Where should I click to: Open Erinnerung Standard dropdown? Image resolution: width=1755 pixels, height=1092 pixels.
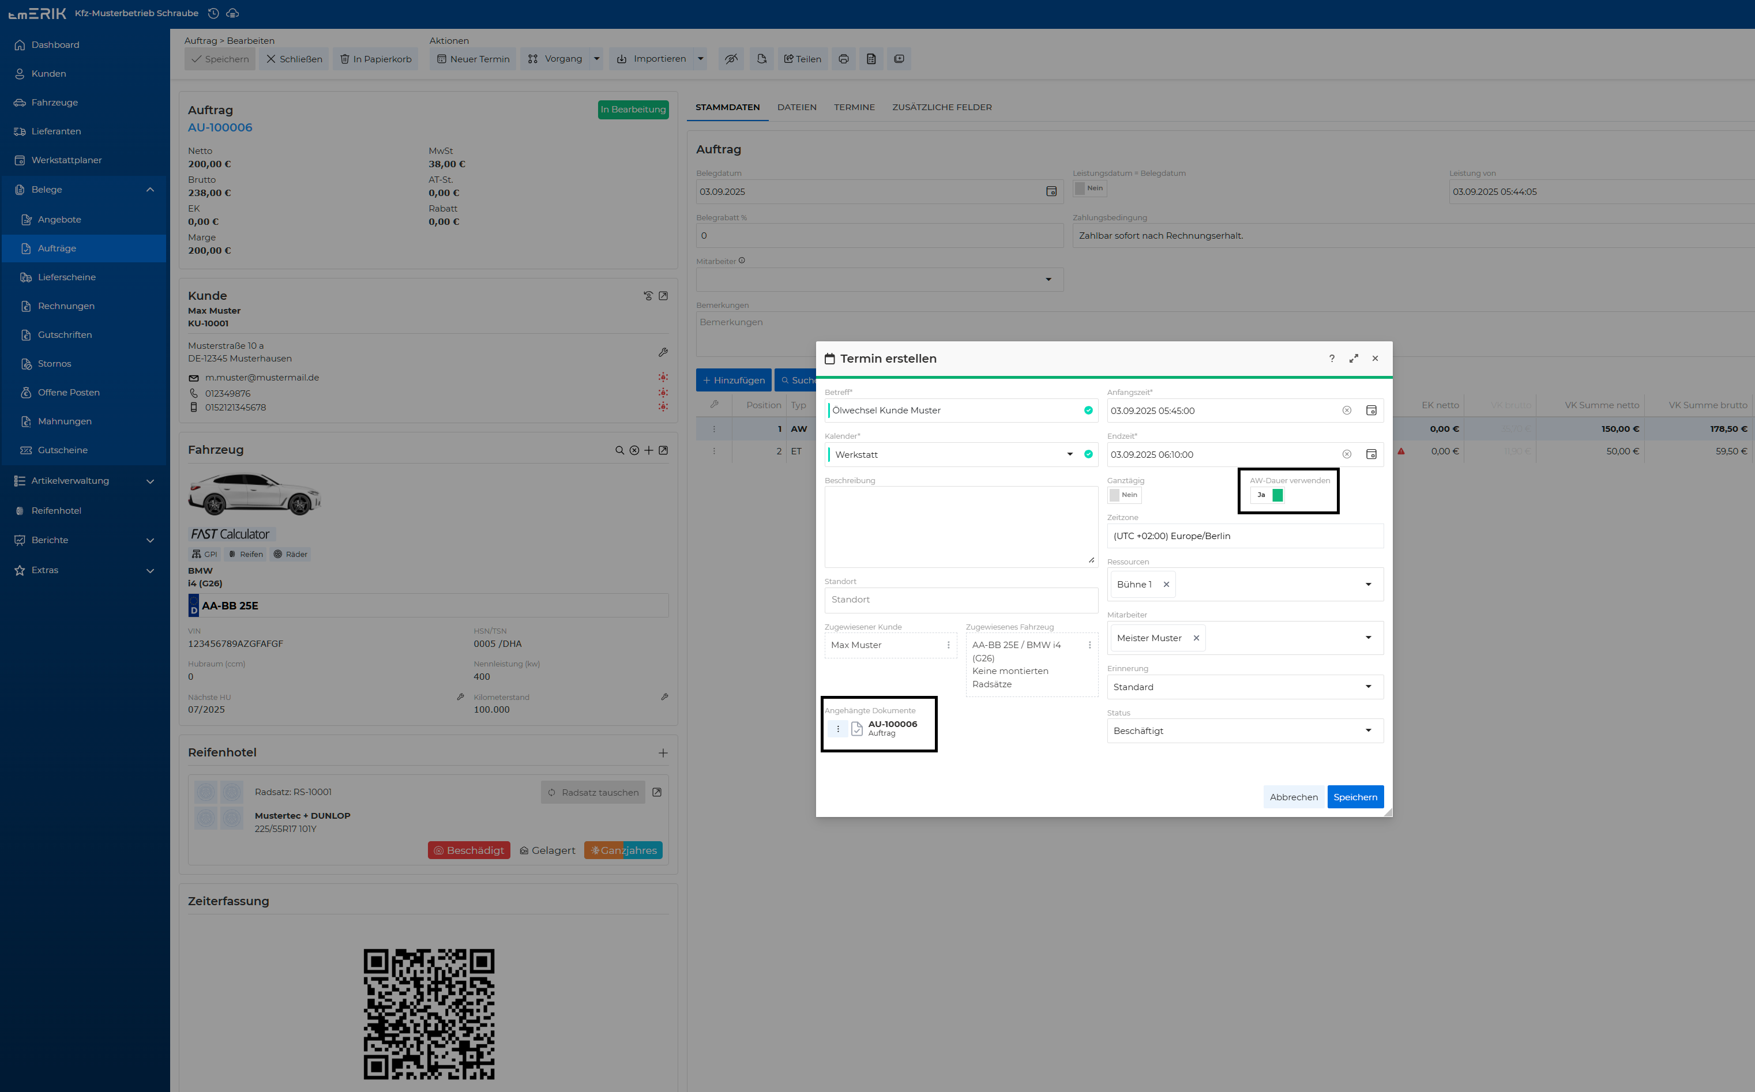[1368, 687]
